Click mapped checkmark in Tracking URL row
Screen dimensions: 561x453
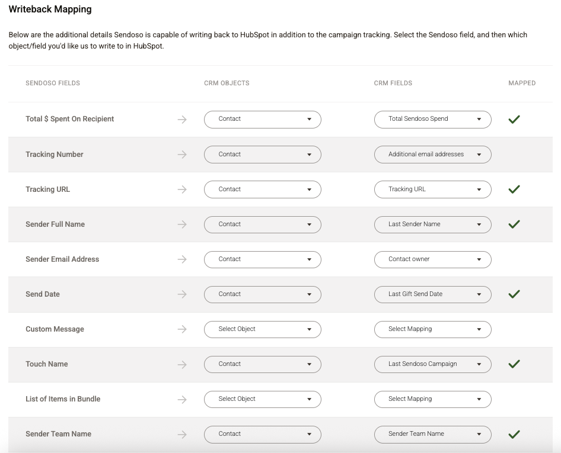tap(514, 189)
